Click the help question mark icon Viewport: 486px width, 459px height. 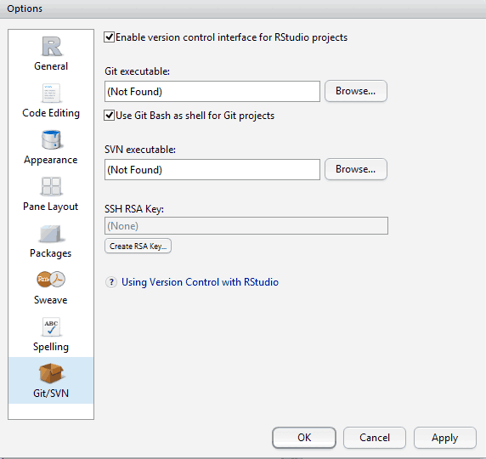click(111, 282)
